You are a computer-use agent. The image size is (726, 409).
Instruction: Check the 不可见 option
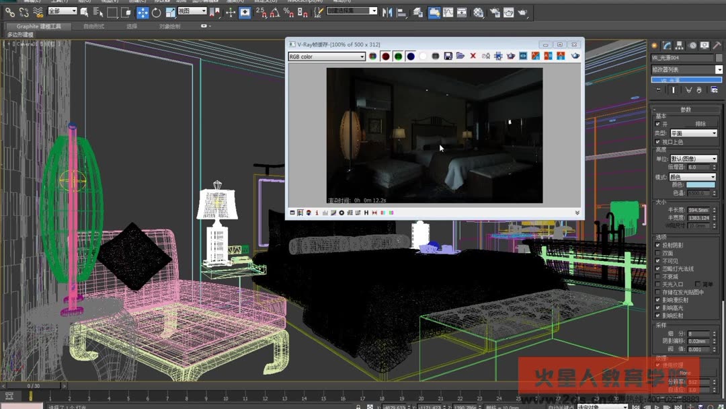pyautogui.click(x=657, y=260)
